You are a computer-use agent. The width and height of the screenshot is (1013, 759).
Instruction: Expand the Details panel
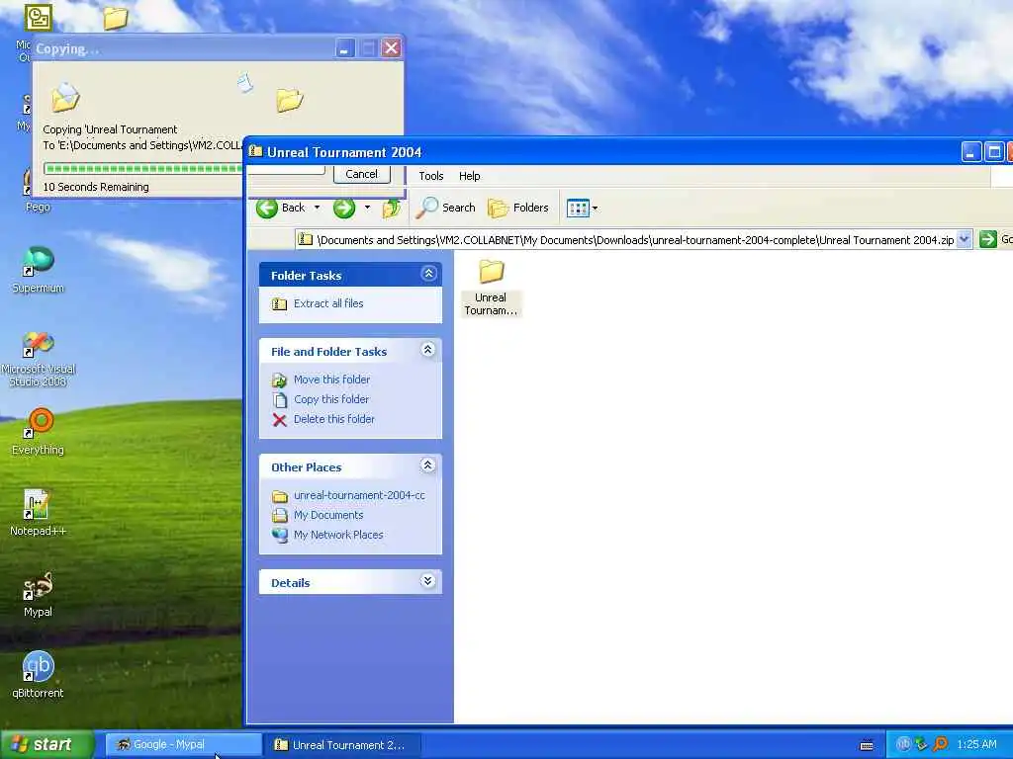[x=427, y=581]
